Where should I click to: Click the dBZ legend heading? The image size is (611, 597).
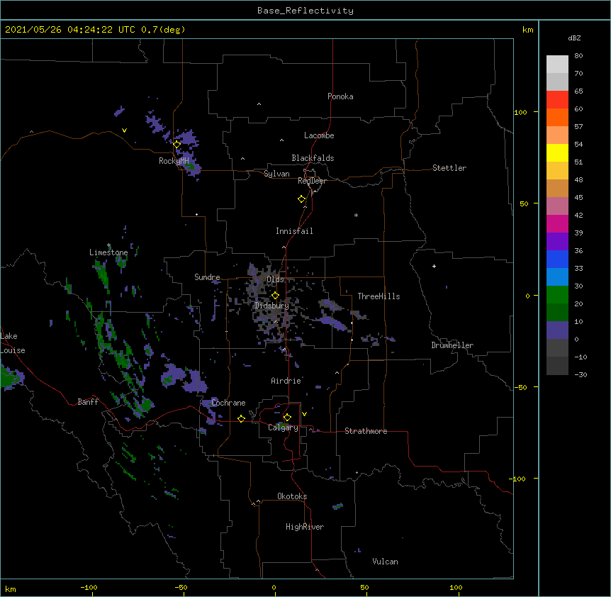coord(574,38)
